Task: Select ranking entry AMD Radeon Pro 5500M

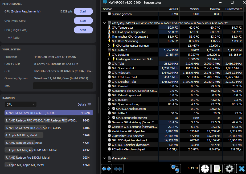Action: 49,158
